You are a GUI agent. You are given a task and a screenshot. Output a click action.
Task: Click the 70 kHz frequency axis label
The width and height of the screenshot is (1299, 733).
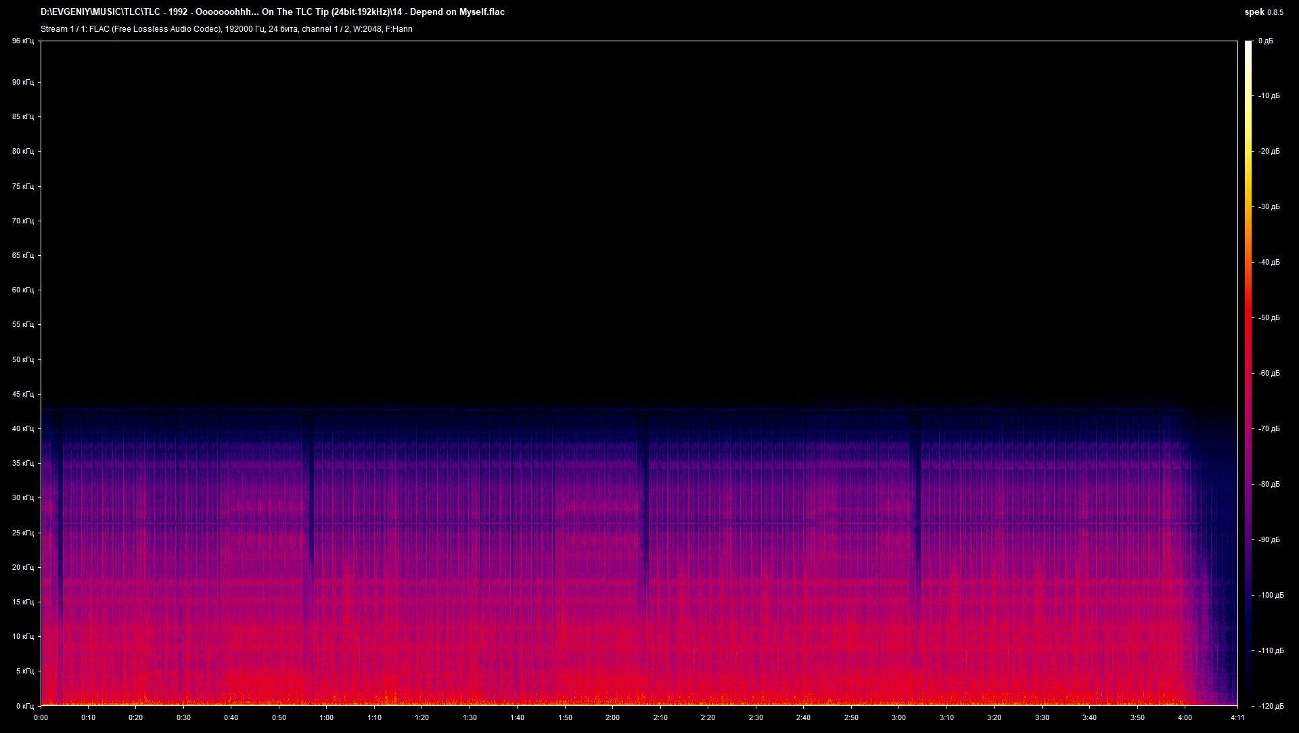[x=22, y=221]
